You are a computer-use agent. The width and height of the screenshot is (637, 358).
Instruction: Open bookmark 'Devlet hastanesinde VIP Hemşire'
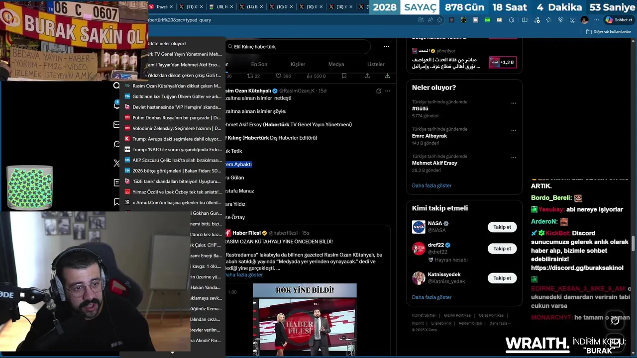(x=173, y=107)
